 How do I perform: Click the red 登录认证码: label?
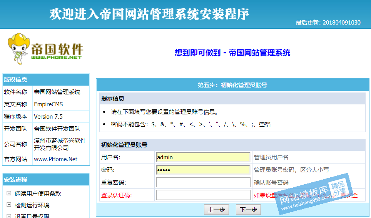[116, 195]
